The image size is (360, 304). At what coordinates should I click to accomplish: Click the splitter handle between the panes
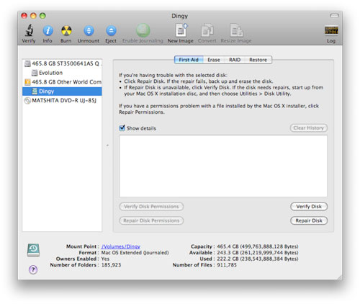pyautogui.click(x=107, y=146)
